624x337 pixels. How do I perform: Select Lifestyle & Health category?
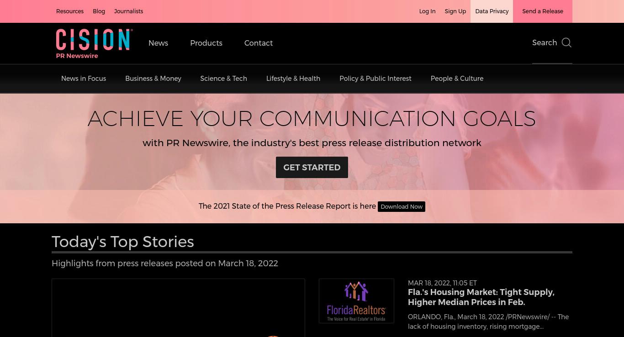(293, 79)
